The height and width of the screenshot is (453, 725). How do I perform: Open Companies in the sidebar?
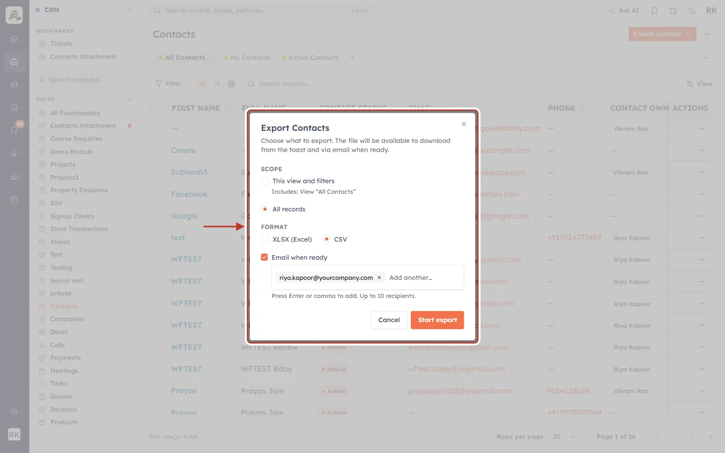coord(67,319)
